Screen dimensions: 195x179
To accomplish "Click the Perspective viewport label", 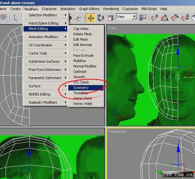I will point(117,131).
